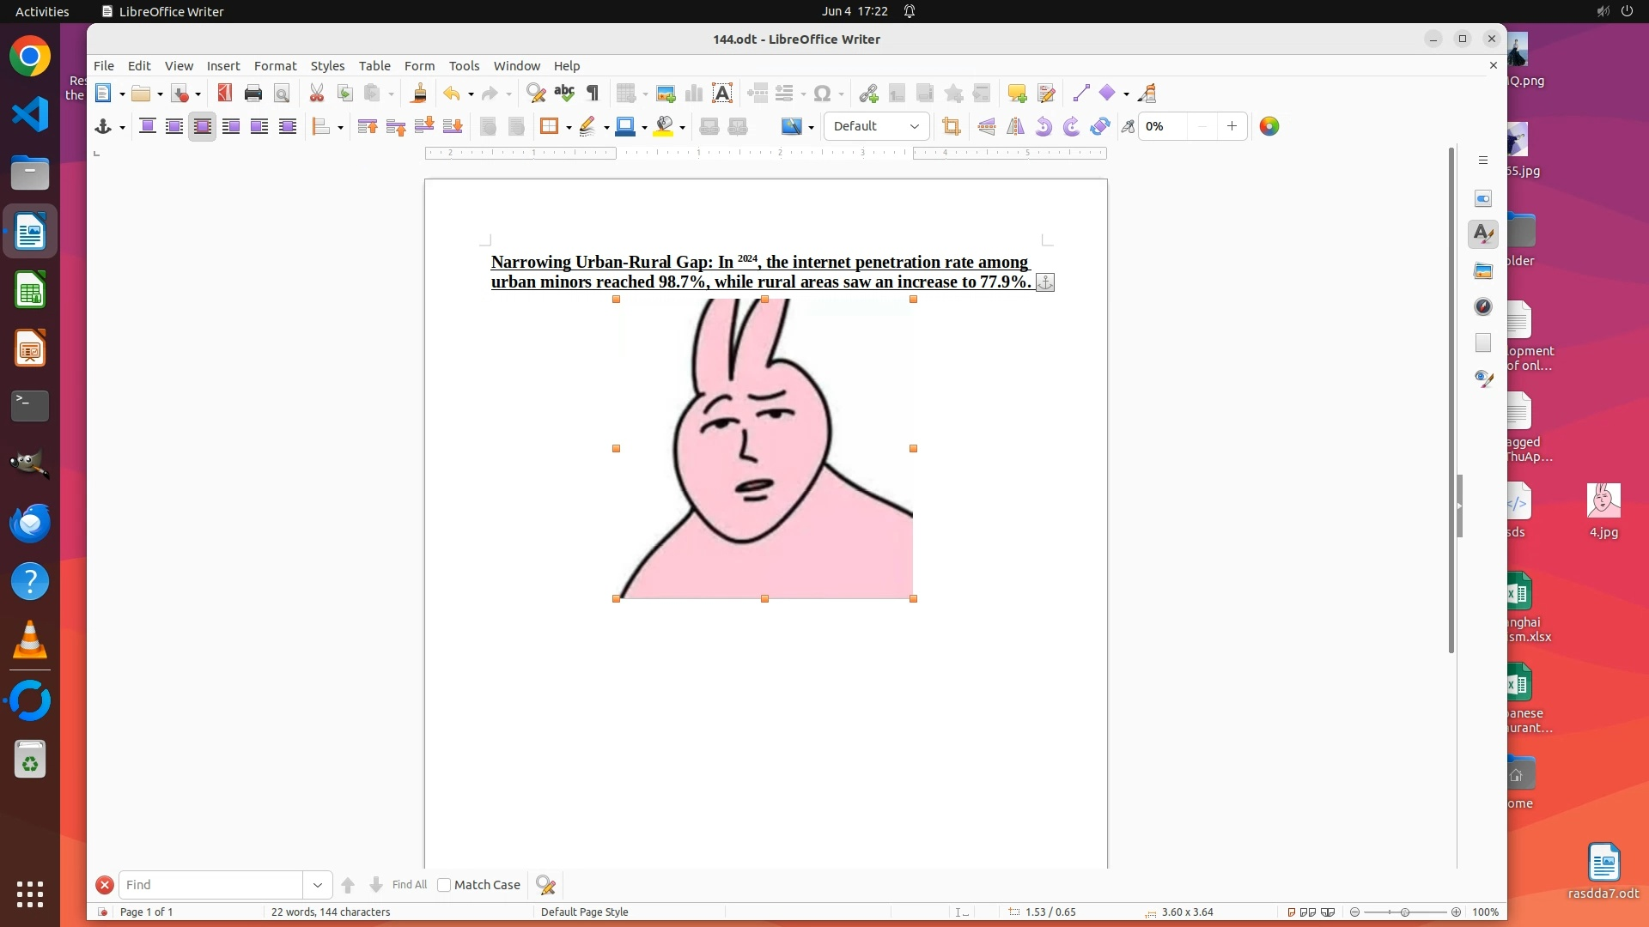Click the Flip Horizontally icon

click(x=1015, y=127)
